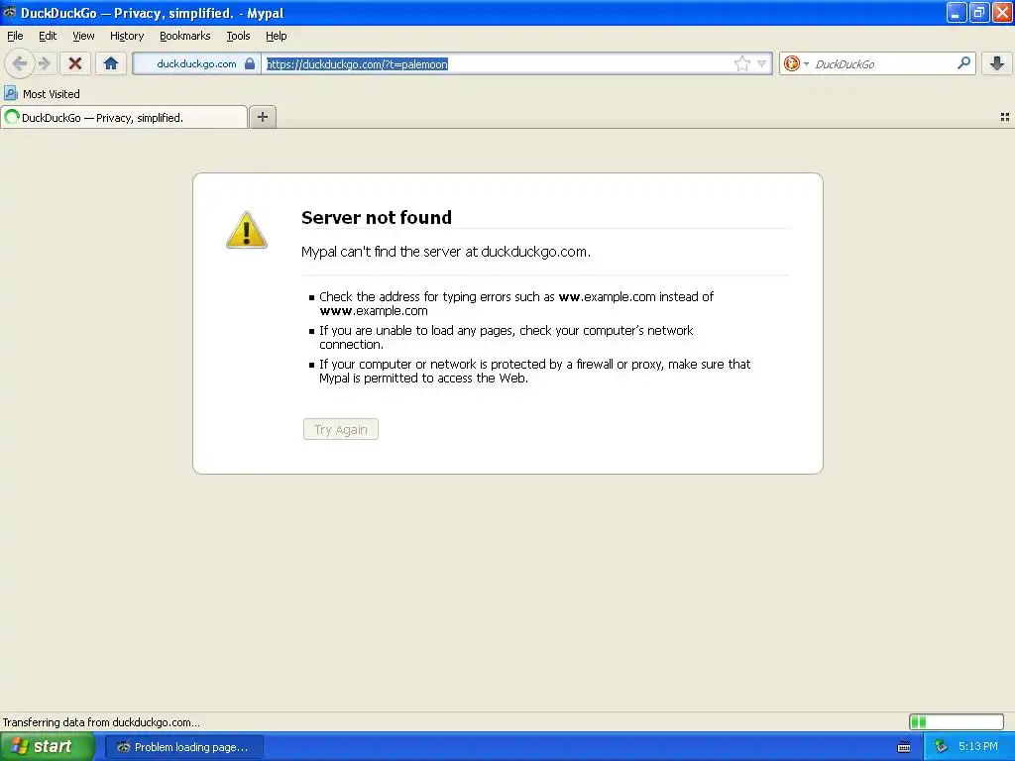Click the yellow warning triangle icon

pyautogui.click(x=247, y=230)
